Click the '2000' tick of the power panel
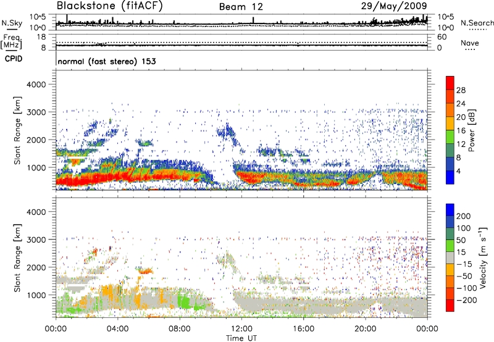 tap(36, 140)
